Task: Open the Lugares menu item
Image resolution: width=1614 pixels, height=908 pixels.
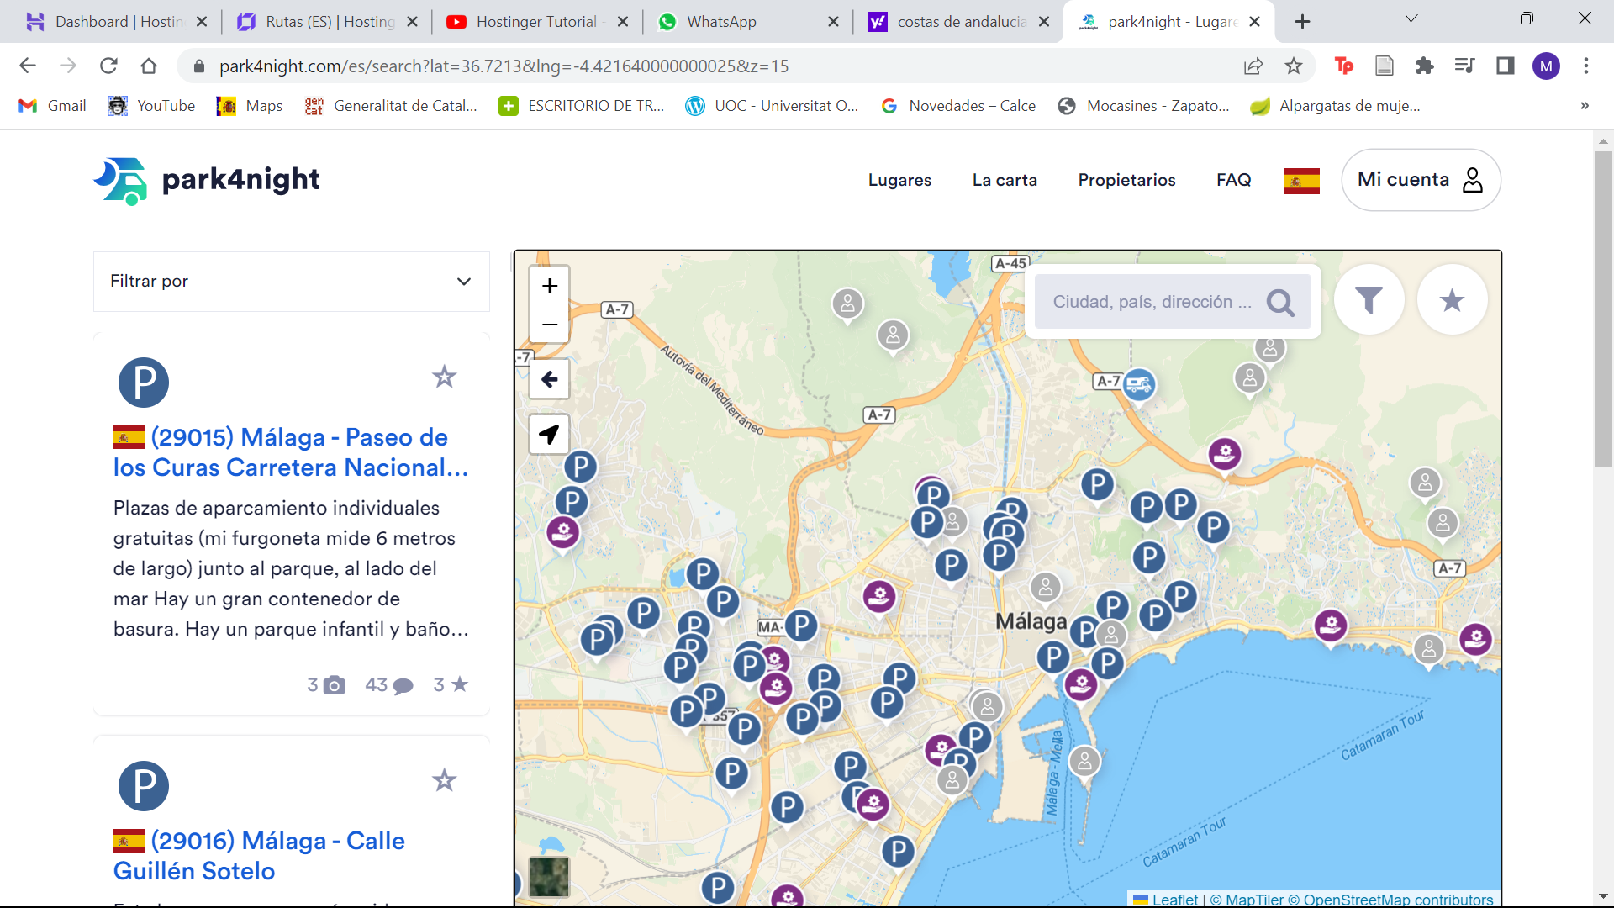Action: pyautogui.click(x=899, y=180)
